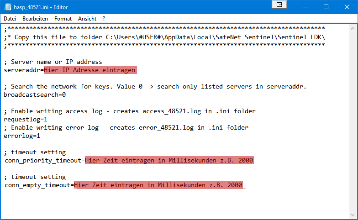Click highlighted value after conn_priority_timeout=
Image resolution: width=358 pixels, height=220 pixels.
click(x=169, y=161)
